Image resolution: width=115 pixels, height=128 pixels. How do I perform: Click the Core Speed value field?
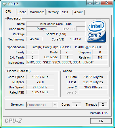click(x=40, y=77)
